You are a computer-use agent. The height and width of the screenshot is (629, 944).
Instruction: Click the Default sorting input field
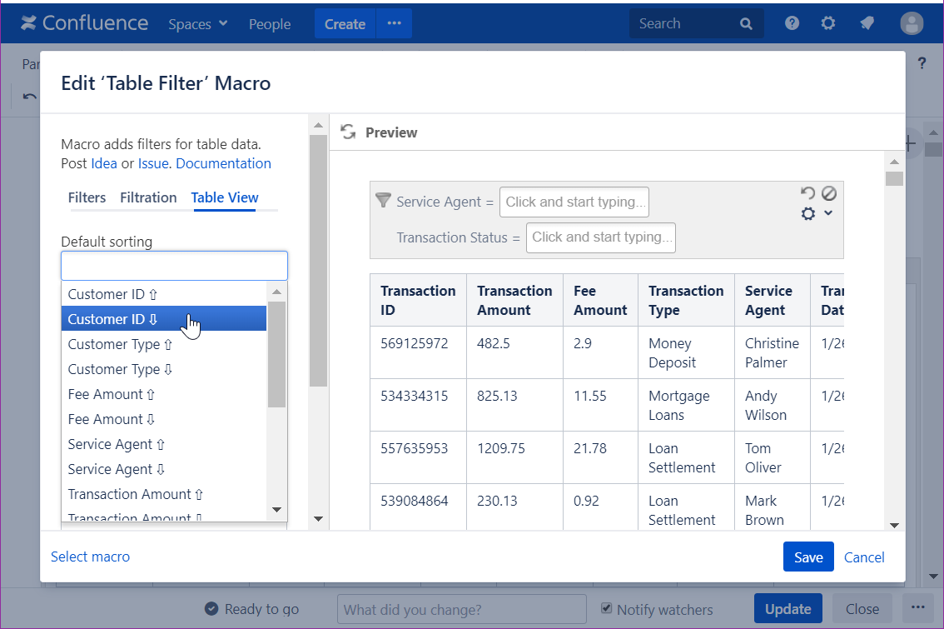point(174,266)
